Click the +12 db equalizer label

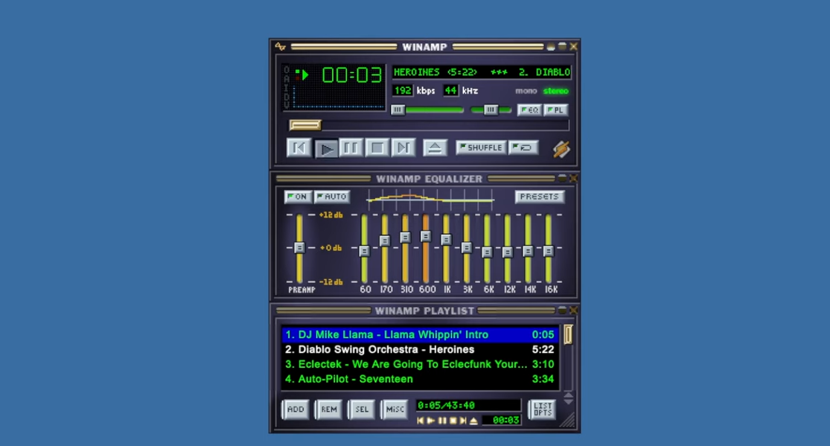click(331, 215)
